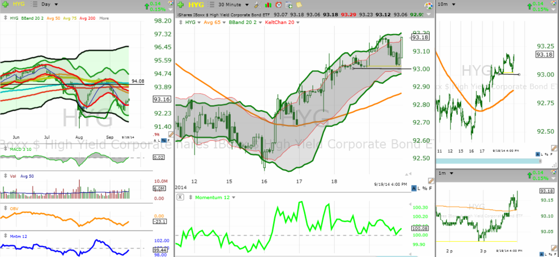Select percent scale % in the 30 Minute chart
The height and width of the screenshot is (257, 559).
[x=425, y=188]
